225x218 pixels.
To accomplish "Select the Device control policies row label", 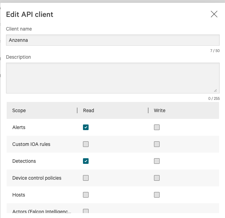I will (37, 178).
